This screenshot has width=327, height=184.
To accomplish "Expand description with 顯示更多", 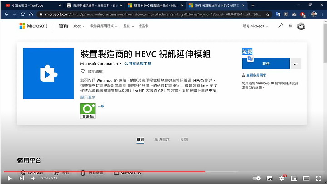I will [x=88, y=97].
